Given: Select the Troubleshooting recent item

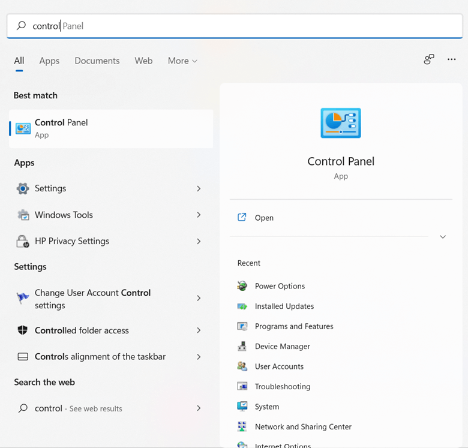Looking at the screenshot, I should coord(282,387).
